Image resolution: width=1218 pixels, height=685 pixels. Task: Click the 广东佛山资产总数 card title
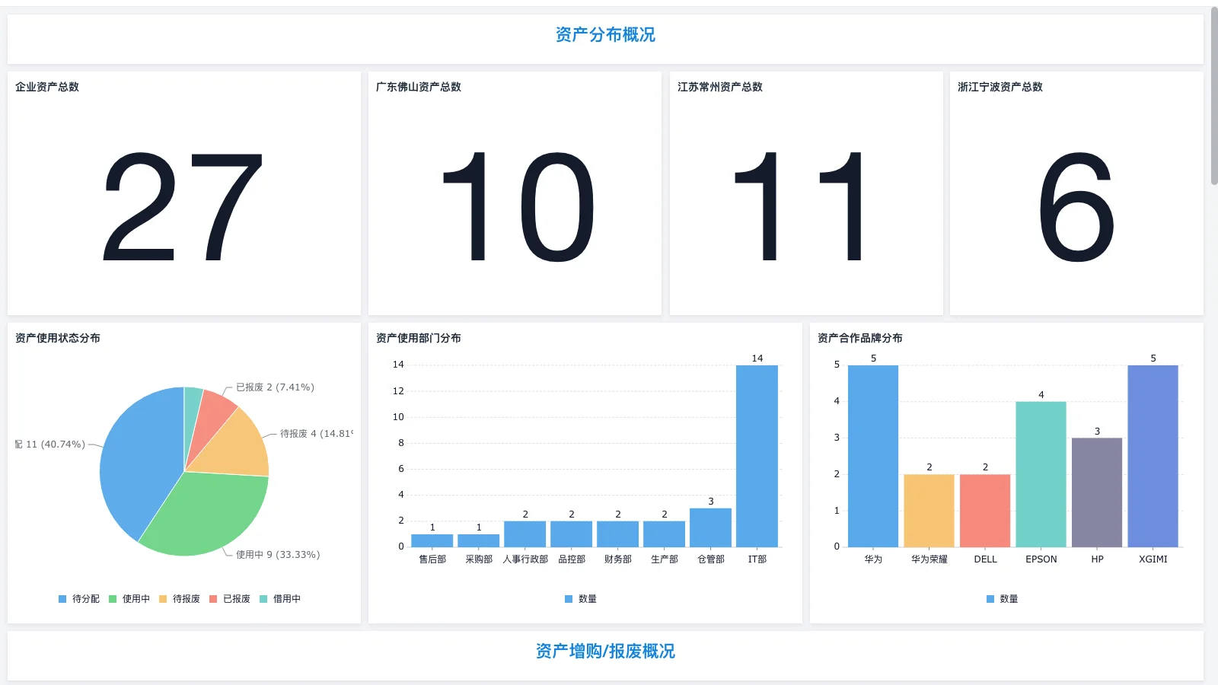coord(419,87)
